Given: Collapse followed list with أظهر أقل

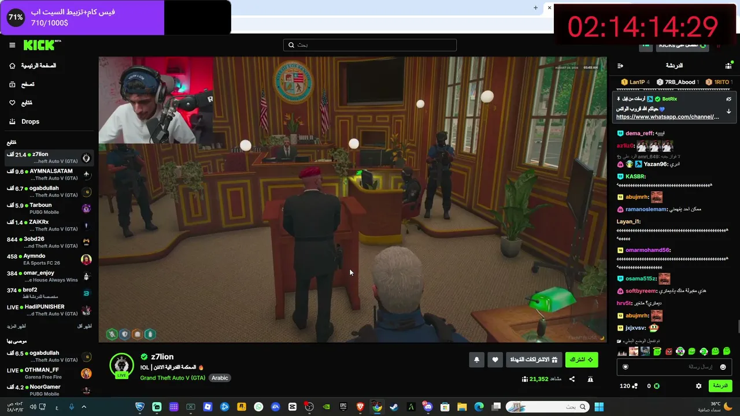Looking at the screenshot, I should [x=84, y=326].
